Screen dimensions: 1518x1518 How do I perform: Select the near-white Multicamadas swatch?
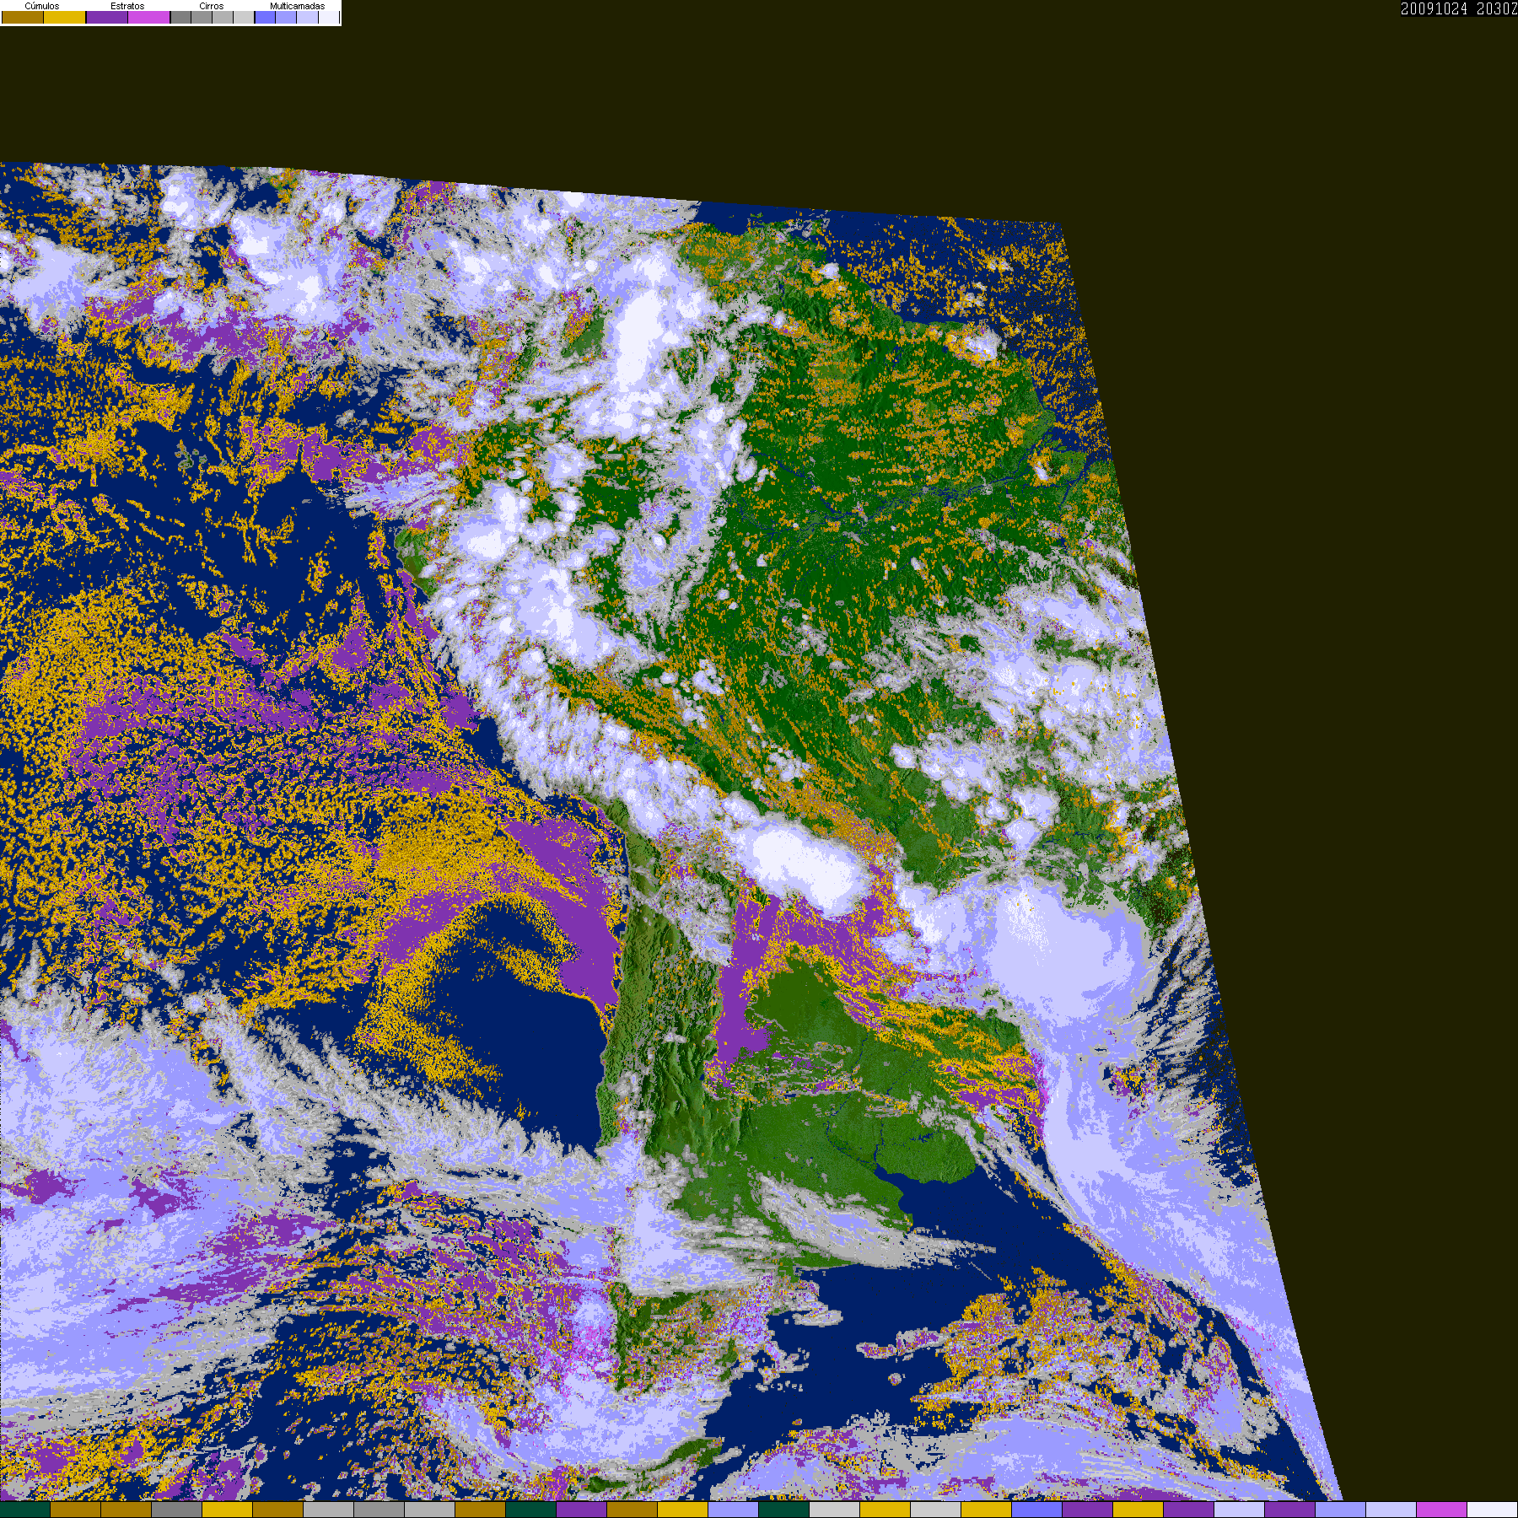pyautogui.click(x=329, y=17)
